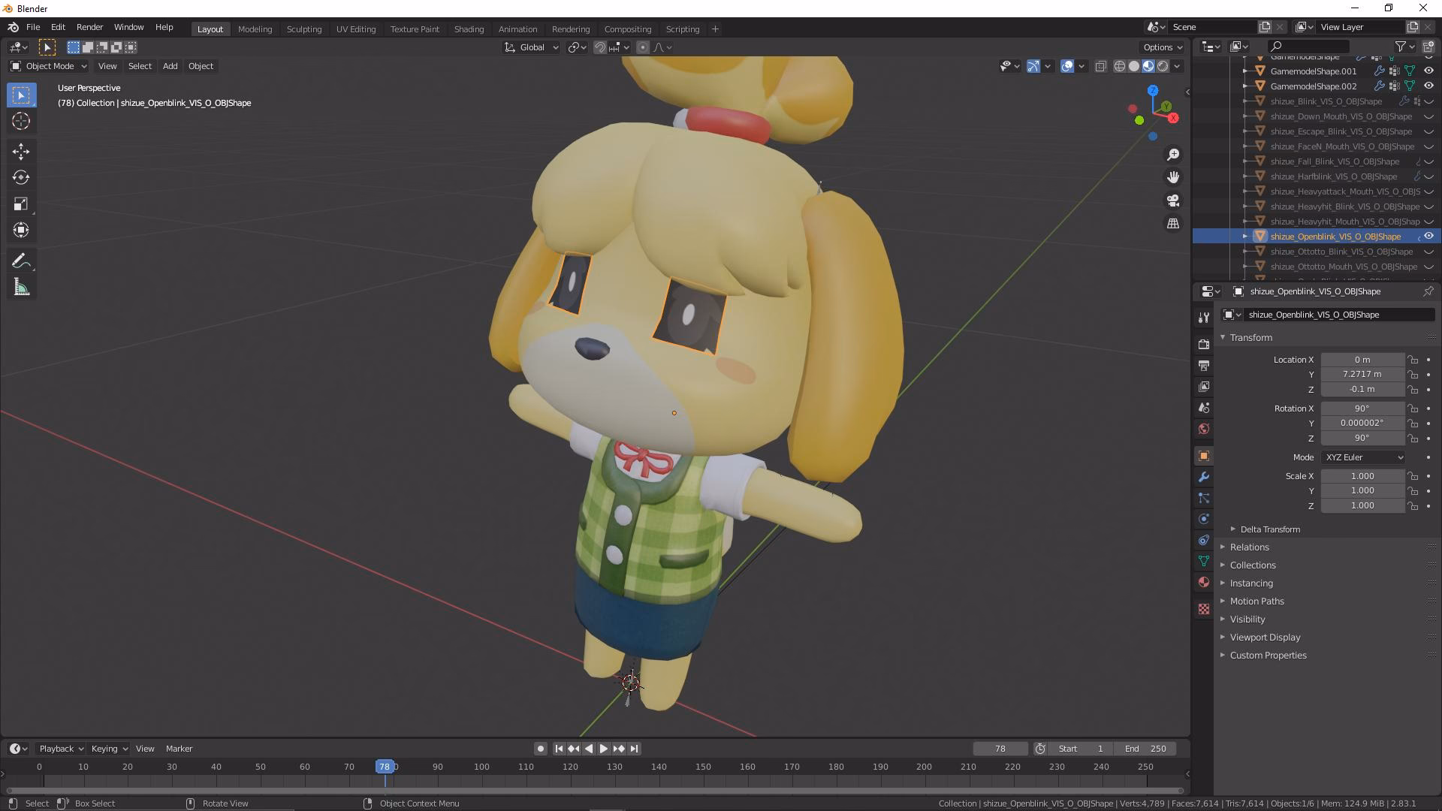Image resolution: width=1442 pixels, height=811 pixels.
Task: Switch to the UV Editing workspace tab
Action: (356, 29)
